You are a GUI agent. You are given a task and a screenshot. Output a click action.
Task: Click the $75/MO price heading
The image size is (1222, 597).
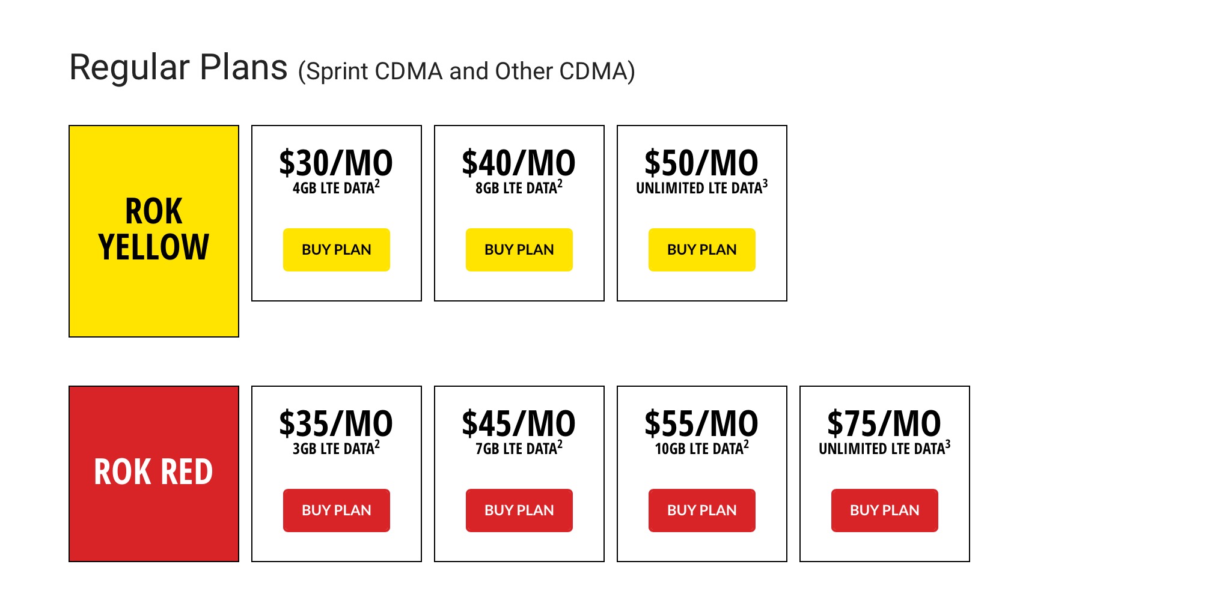pos(884,423)
